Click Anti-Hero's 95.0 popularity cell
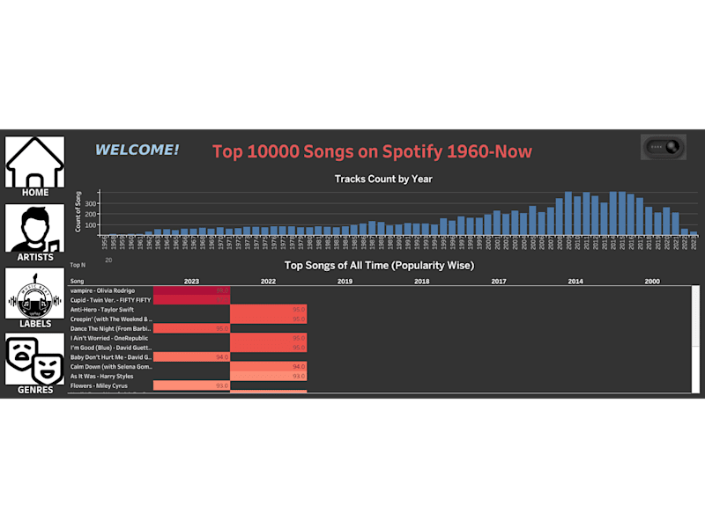 point(269,310)
